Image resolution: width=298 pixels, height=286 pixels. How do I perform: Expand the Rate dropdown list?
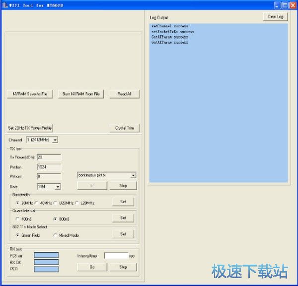coord(58,187)
